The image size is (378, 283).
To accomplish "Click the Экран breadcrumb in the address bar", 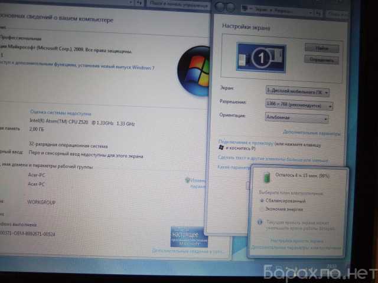I will click(x=261, y=10).
